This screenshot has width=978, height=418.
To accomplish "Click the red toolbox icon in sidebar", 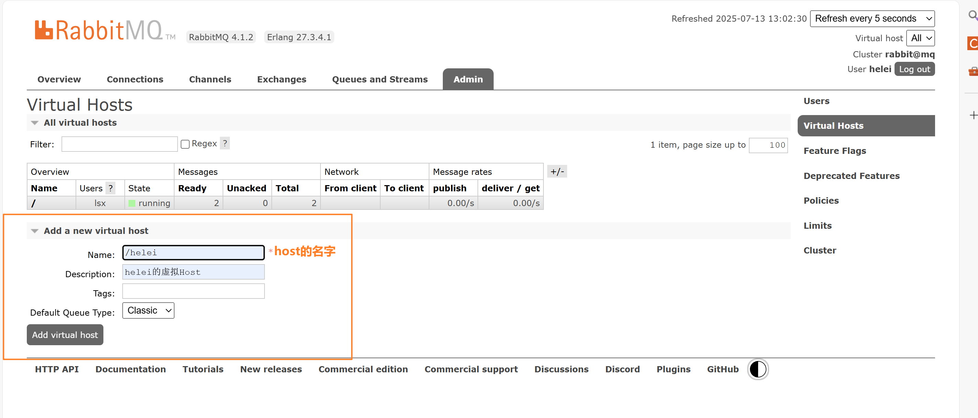I will pyautogui.click(x=973, y=71).
